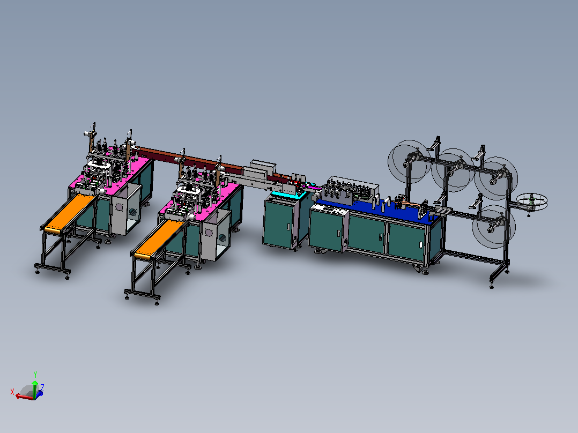Screen dimensions: 578x433
Task: Click the gray electrical box beside second station
Action: [x=217, y=235]
